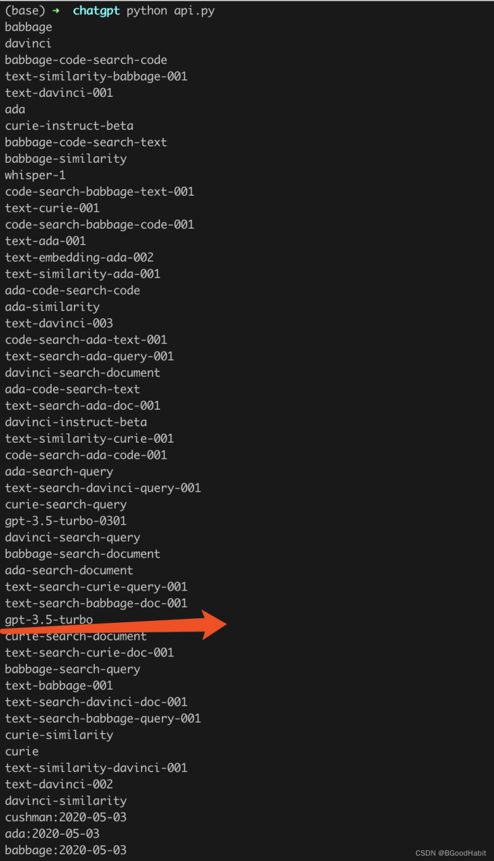
Task: Click the chatgpt directory name in prompt
Action: (x=96, y=11)
